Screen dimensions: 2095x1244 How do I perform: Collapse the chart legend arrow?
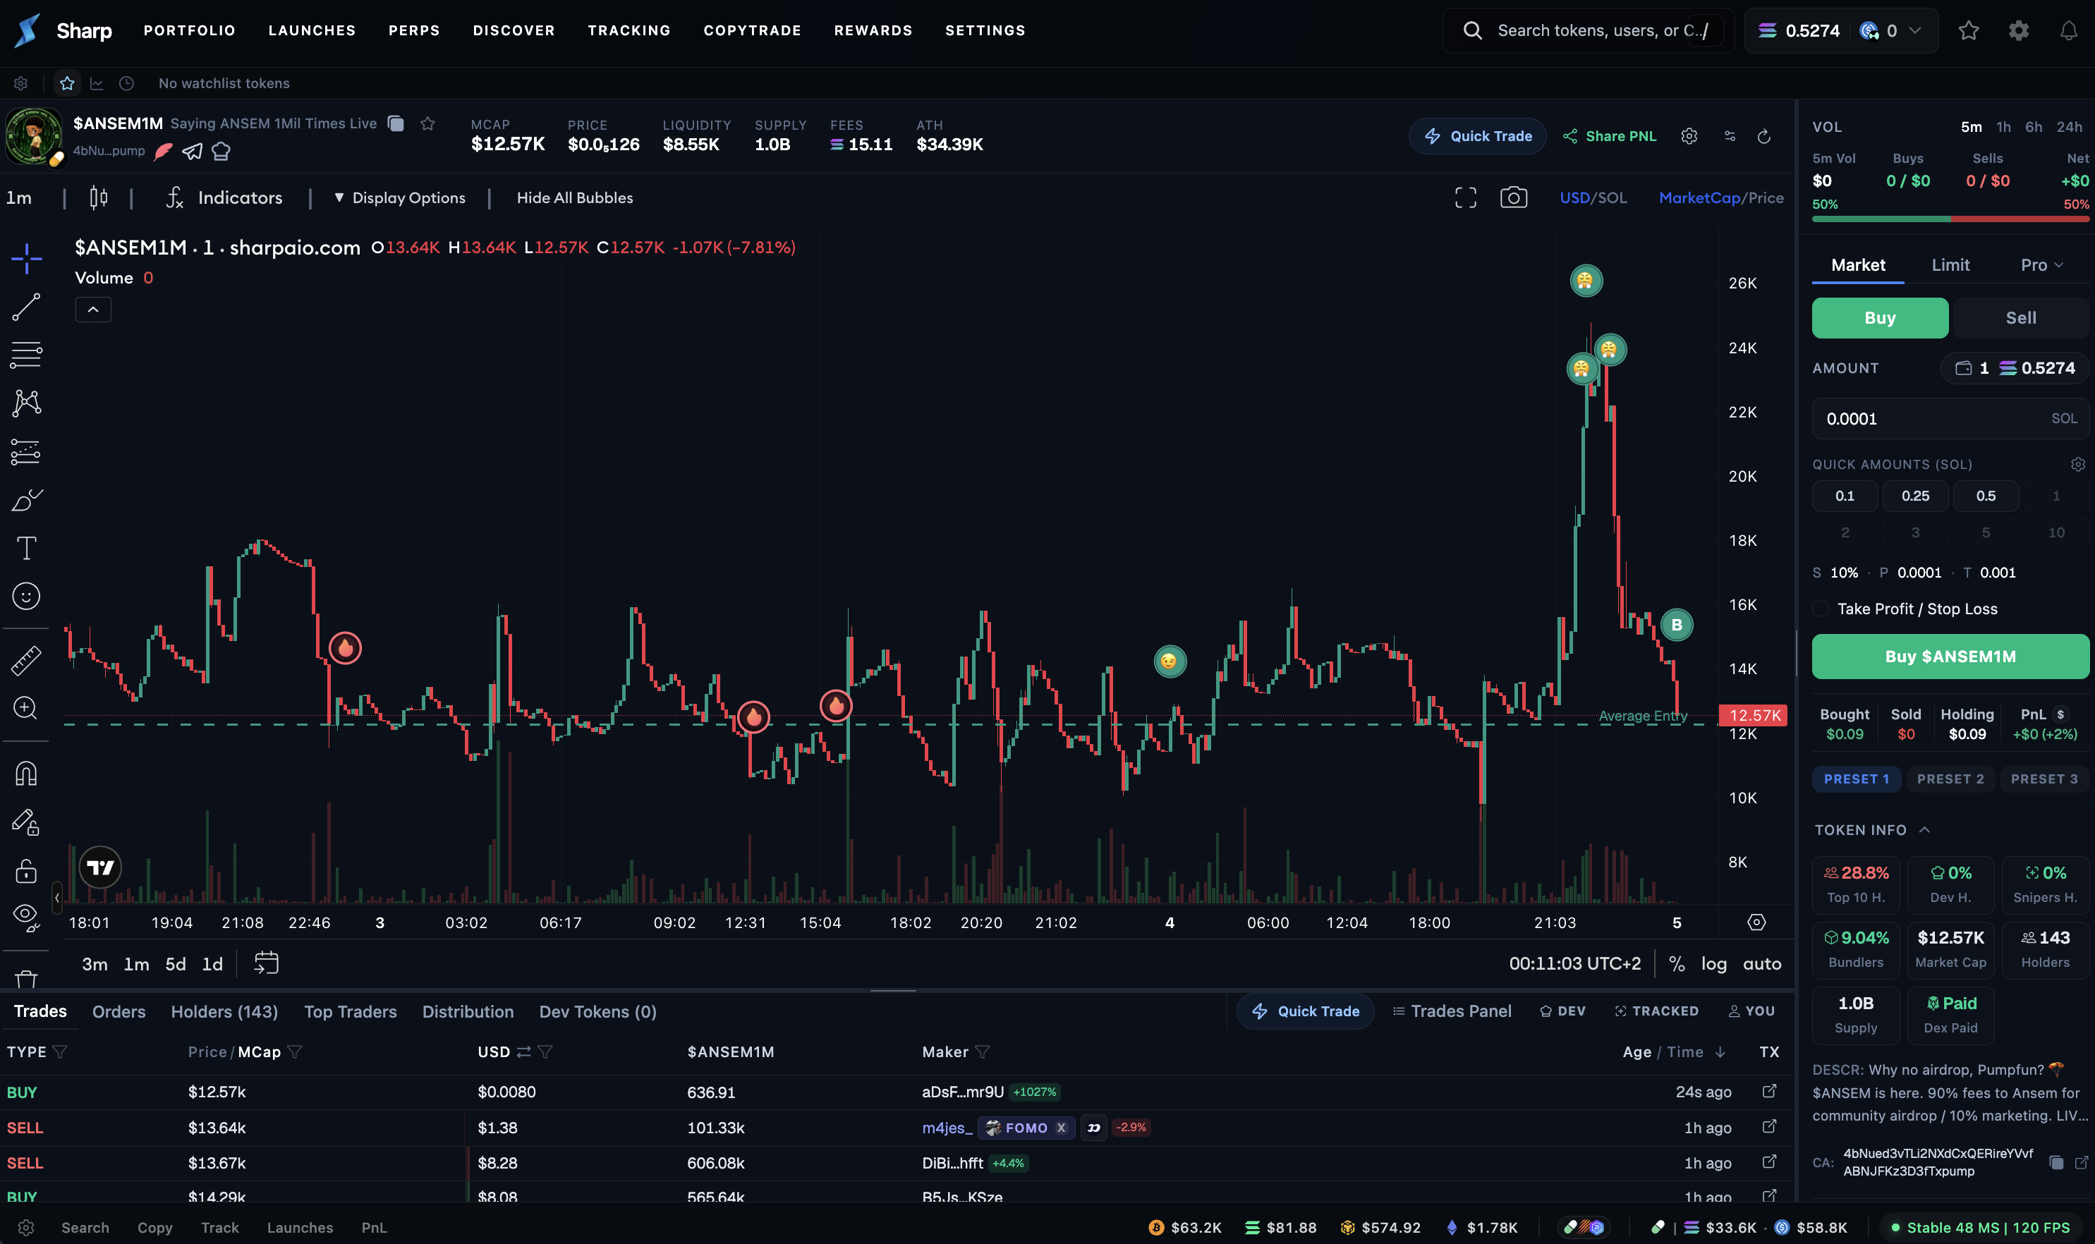click(x=93, y=310)
